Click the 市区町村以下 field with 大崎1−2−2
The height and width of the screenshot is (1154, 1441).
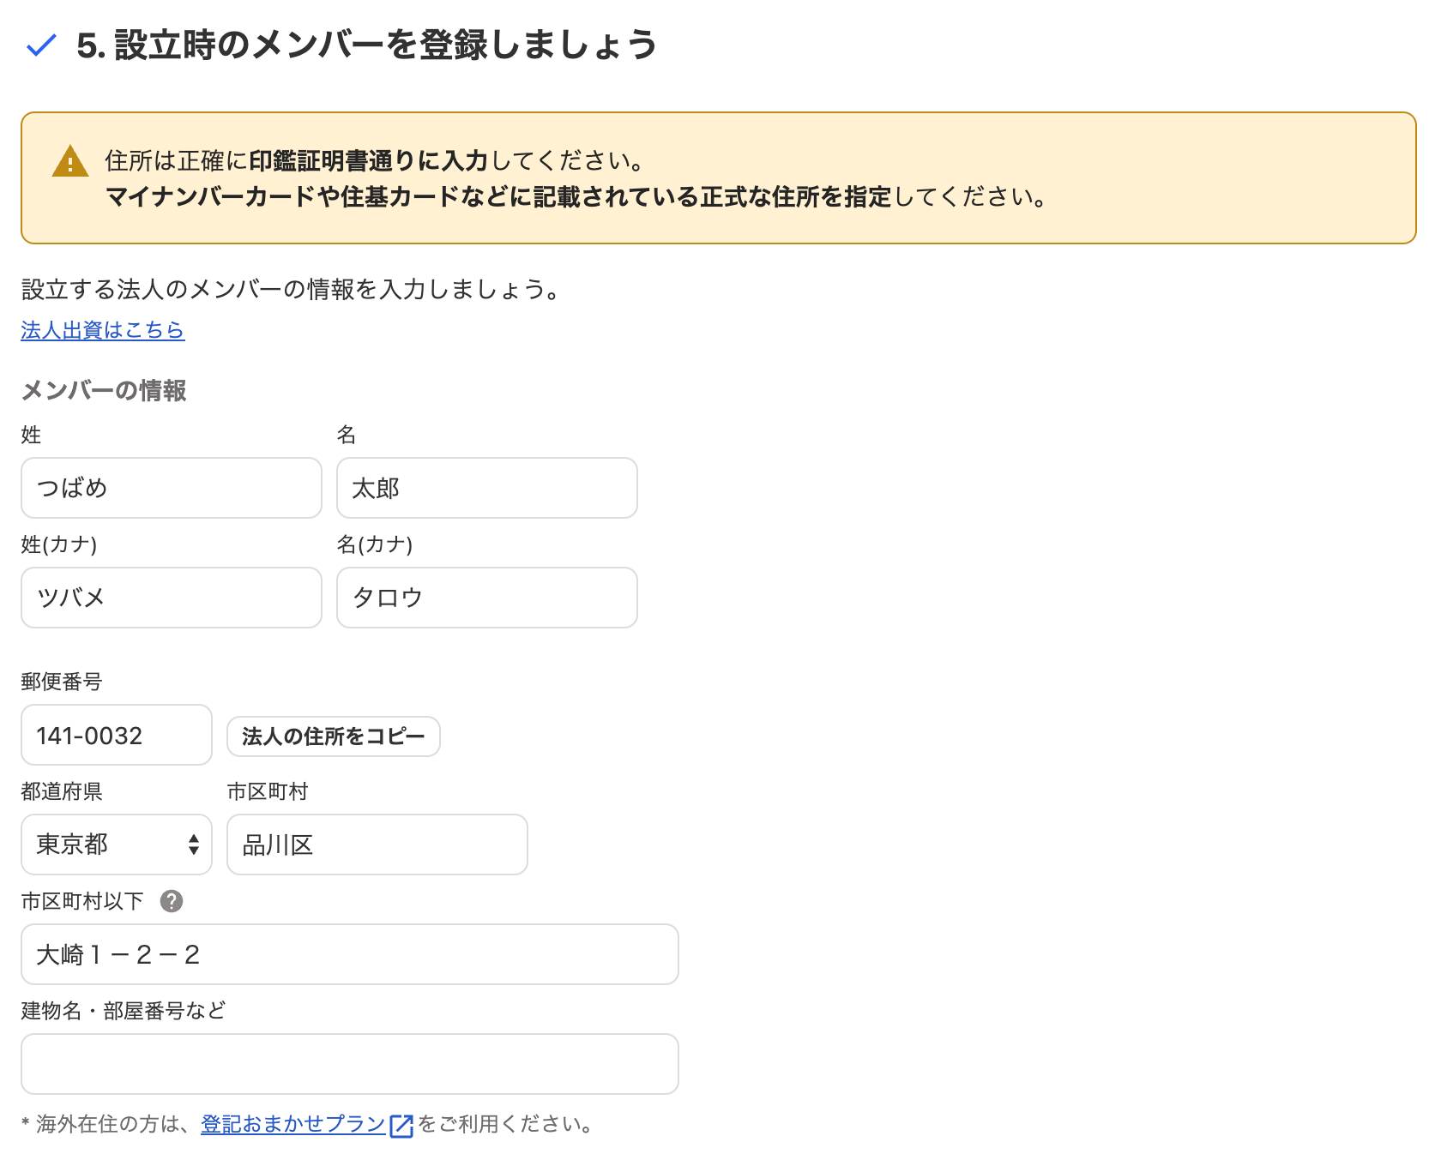pos(350,954)
